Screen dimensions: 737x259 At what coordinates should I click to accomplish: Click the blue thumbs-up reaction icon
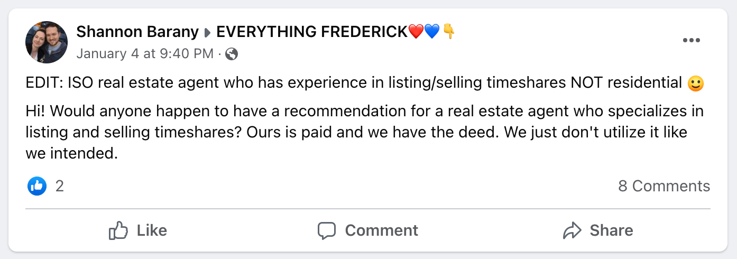click(37, 186)
